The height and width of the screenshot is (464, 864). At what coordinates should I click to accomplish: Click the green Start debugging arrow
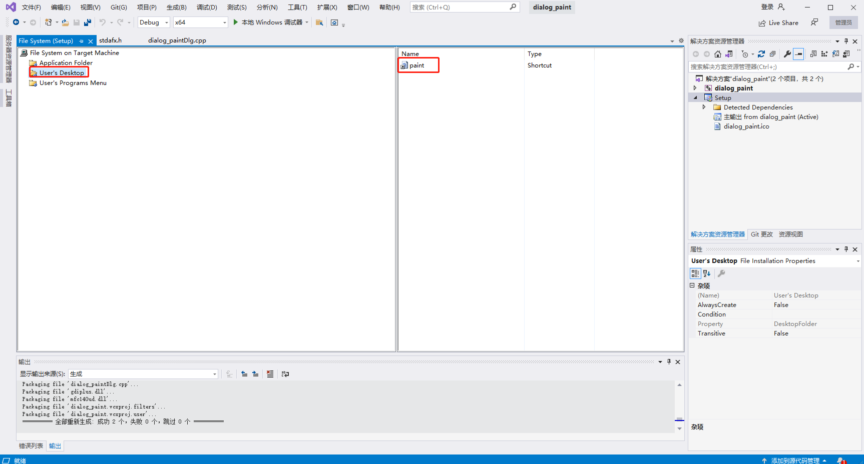(x=235, y=22)
